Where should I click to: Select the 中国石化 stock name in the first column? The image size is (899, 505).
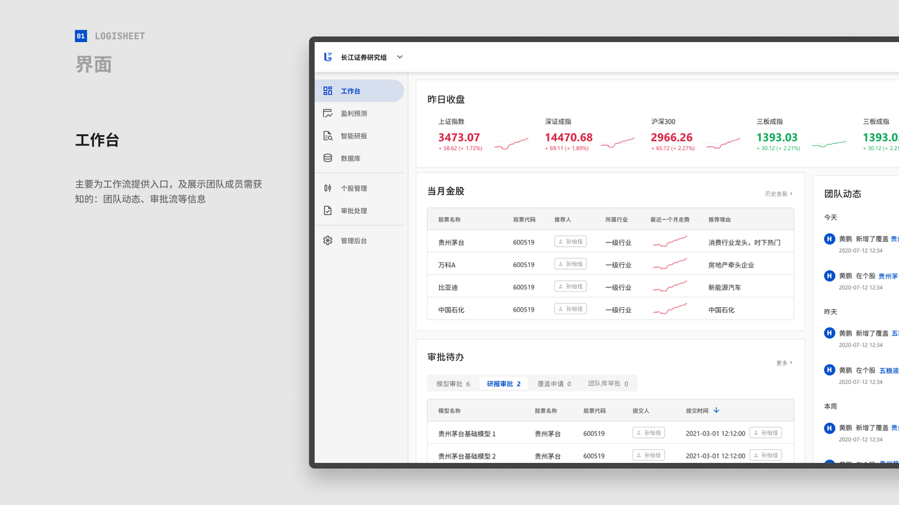click(x=451, y=310)
